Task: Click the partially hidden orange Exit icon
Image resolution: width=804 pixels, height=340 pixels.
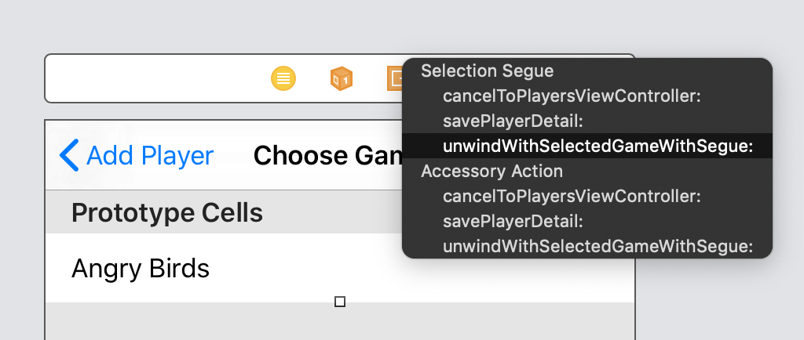Action: (x=394, y=79)
